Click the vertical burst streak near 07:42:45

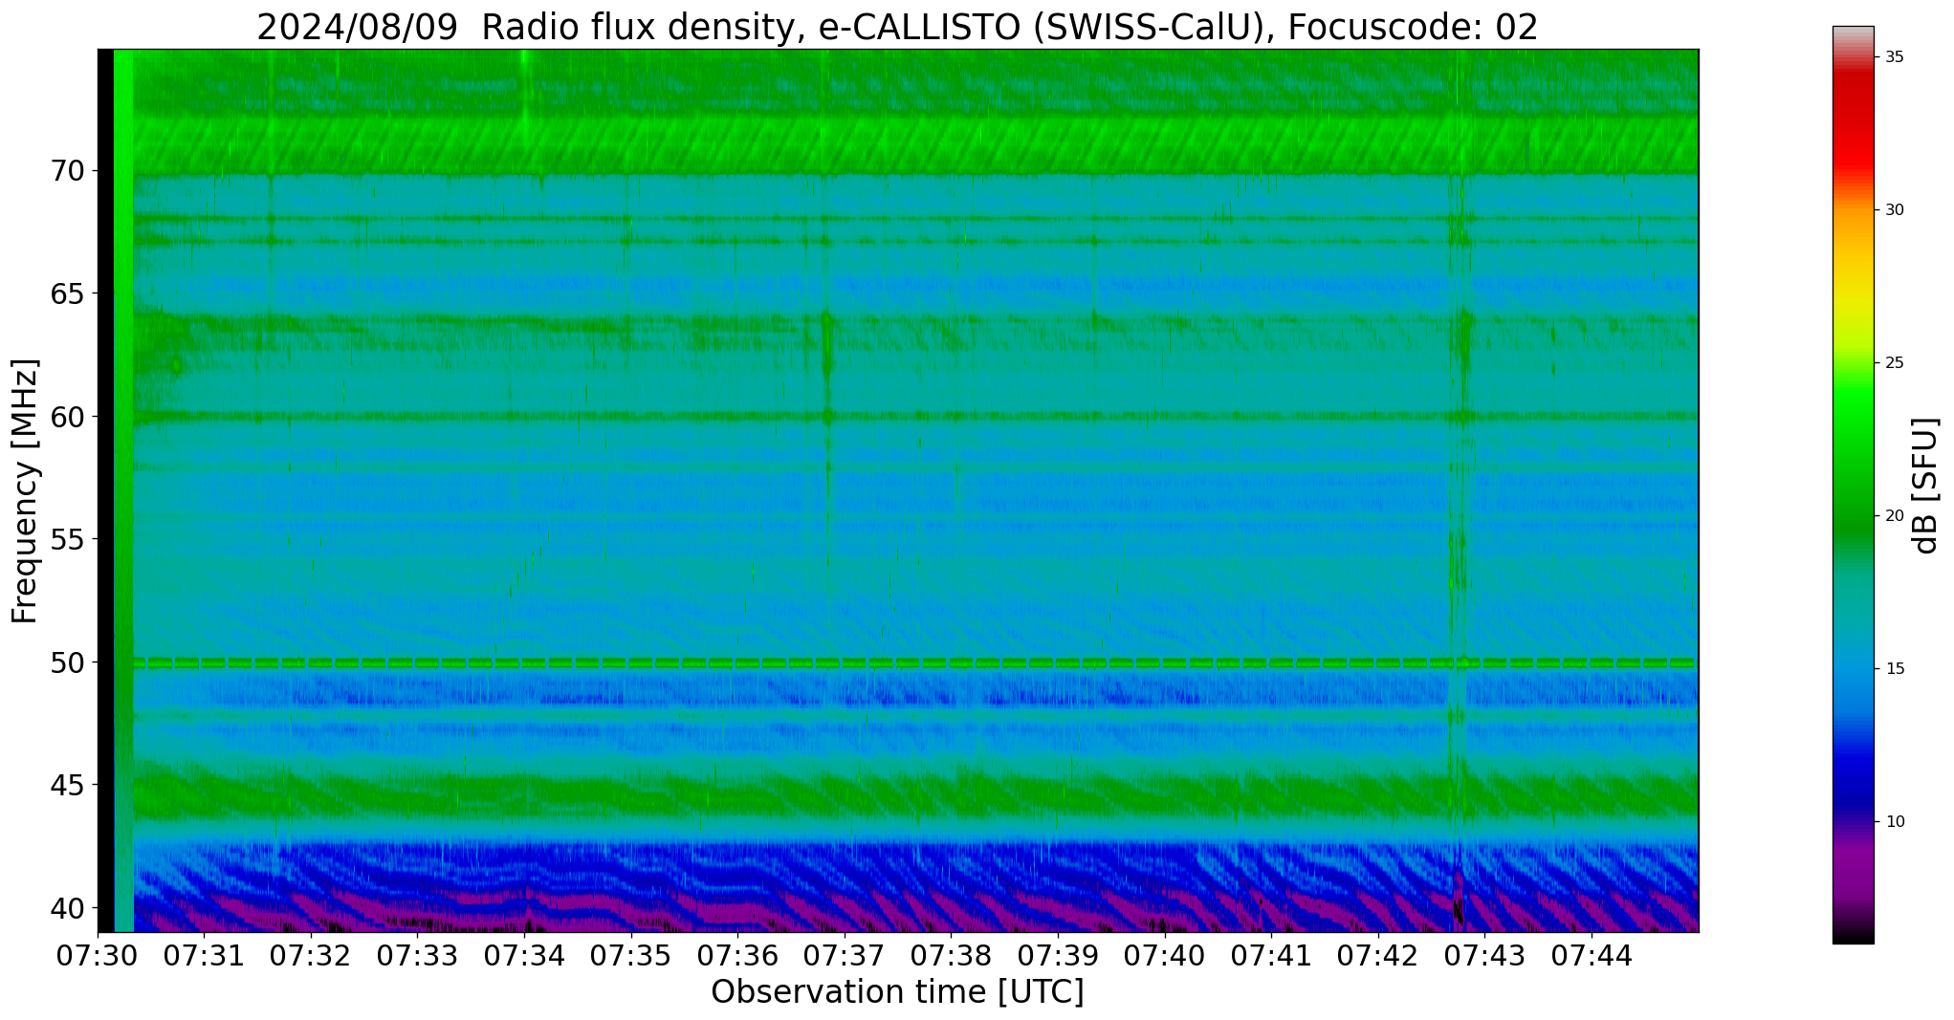point(1459,490)
